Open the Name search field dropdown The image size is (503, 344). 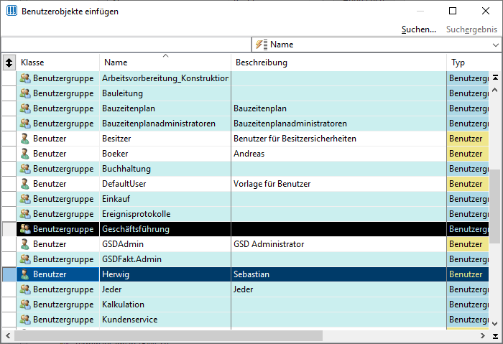point(496,45)
